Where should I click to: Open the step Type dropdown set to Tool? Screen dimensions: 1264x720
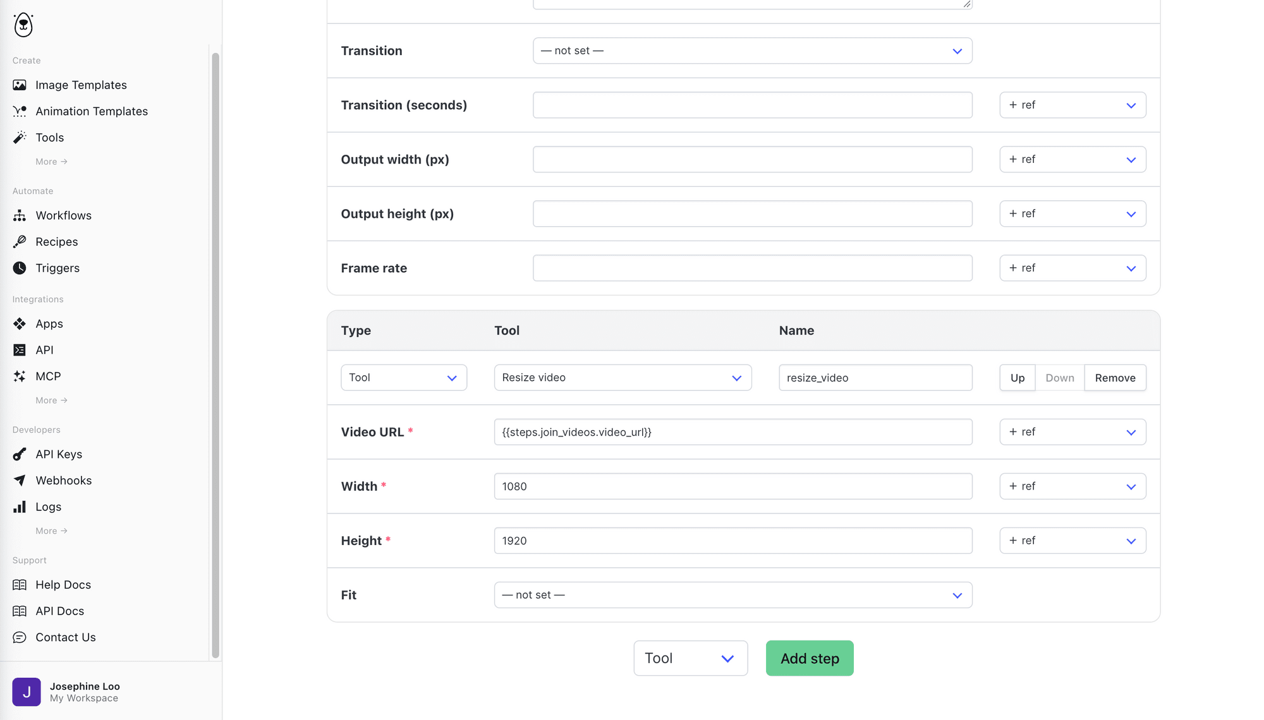[404, 378]
